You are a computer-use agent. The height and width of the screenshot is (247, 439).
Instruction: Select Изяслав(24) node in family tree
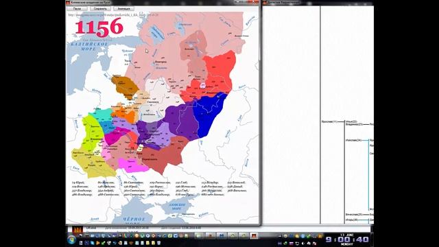[x=353, y=140]
